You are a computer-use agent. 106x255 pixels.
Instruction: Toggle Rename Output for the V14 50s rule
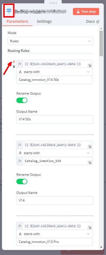point(22,100)
